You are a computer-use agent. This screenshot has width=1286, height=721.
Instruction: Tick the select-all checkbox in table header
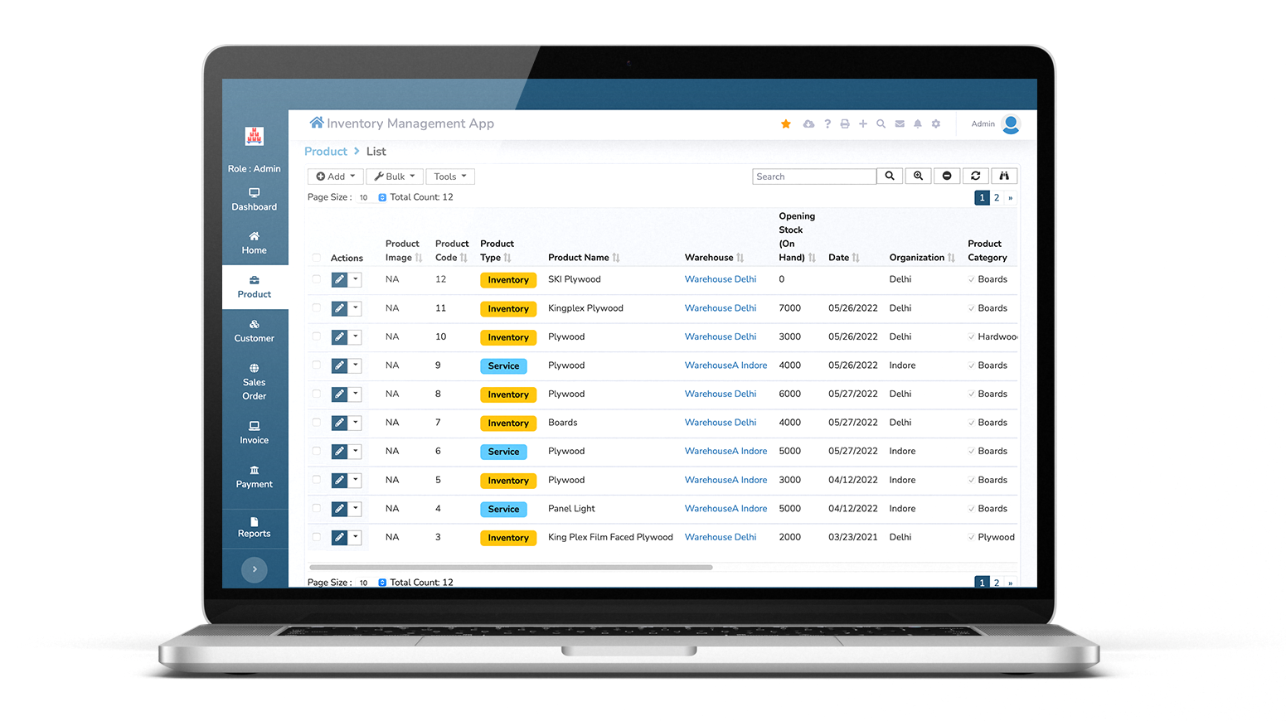316,258
